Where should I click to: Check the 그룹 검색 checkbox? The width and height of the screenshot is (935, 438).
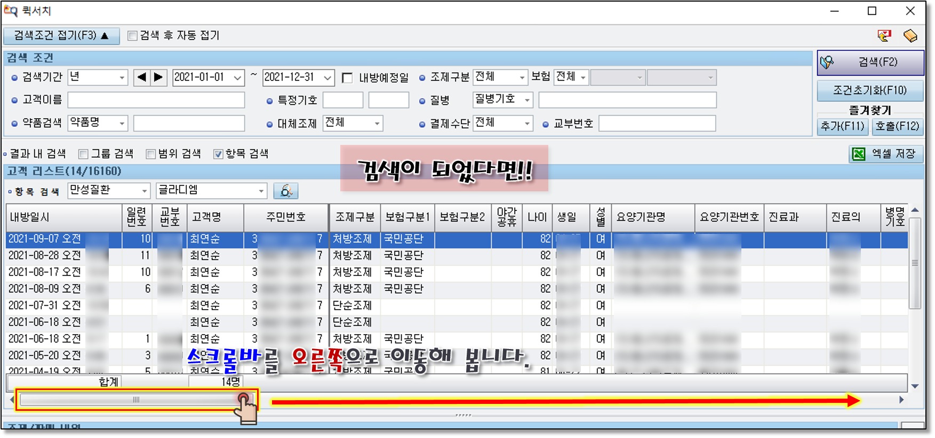click(x=83, y=154)
